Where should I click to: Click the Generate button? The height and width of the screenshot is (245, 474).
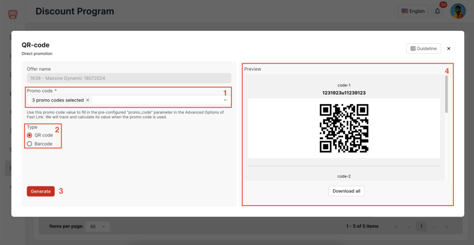coord(41,191)
